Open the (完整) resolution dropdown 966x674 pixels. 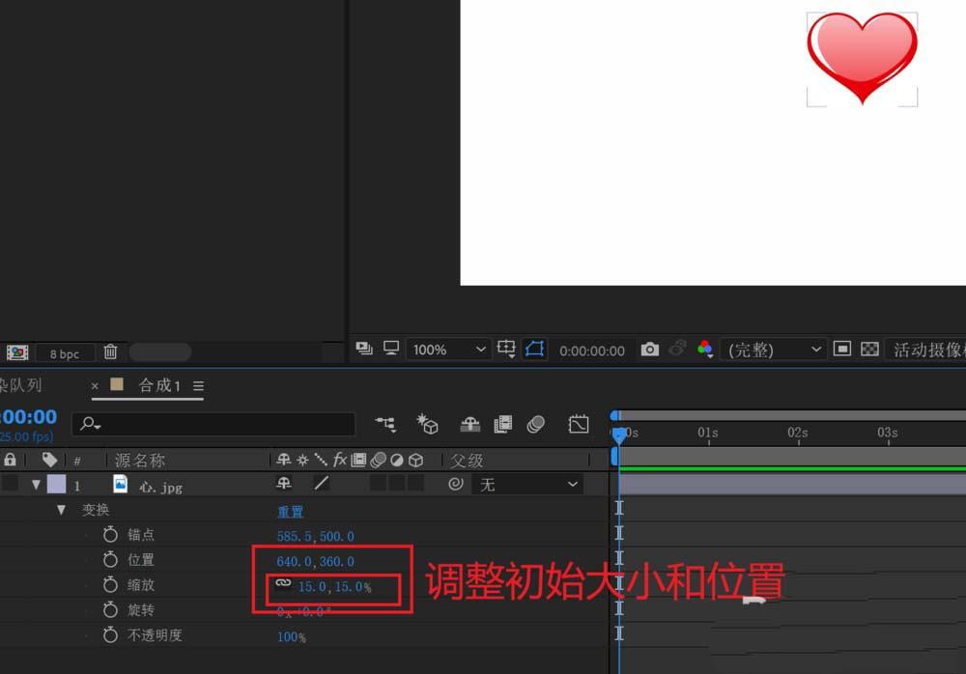pos(774,350)
